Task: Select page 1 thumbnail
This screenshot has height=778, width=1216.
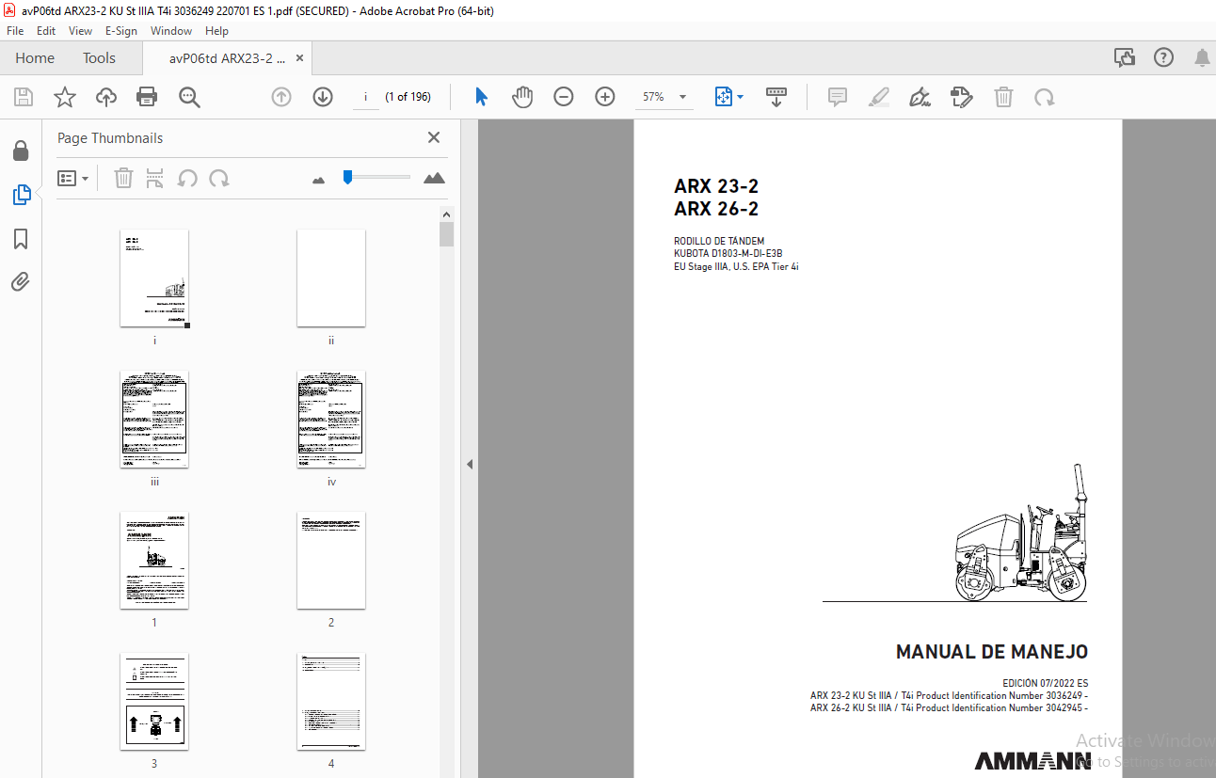Action: (154, 561)
